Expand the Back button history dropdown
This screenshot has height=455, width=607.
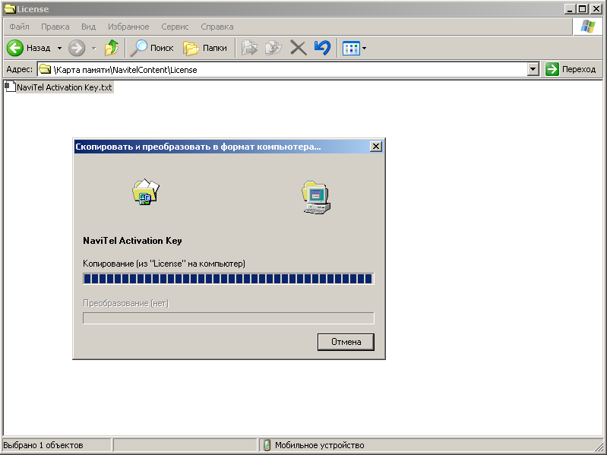59,48
